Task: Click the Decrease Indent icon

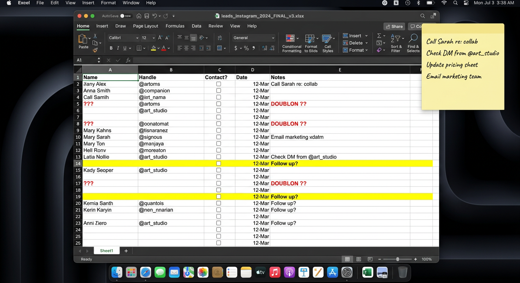Action: pos(201,48)
